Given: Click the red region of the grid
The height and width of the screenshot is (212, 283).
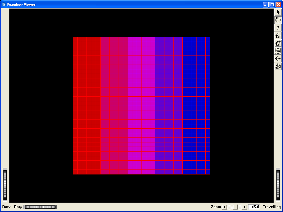Looking at the screenshot, I should click(x=86, y=105).
